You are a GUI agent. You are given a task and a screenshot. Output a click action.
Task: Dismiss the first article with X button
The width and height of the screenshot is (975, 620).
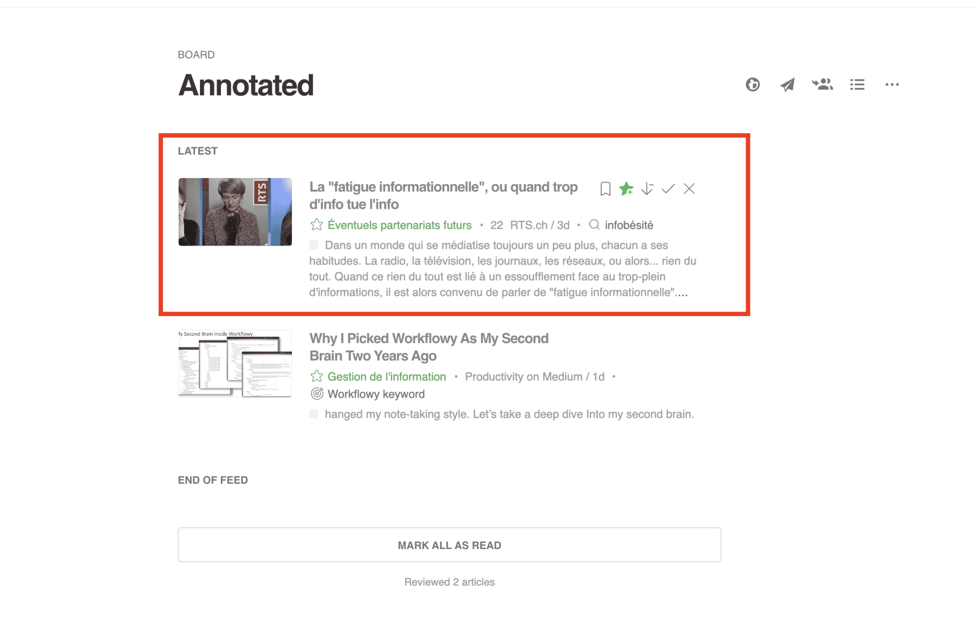(688, 189)
